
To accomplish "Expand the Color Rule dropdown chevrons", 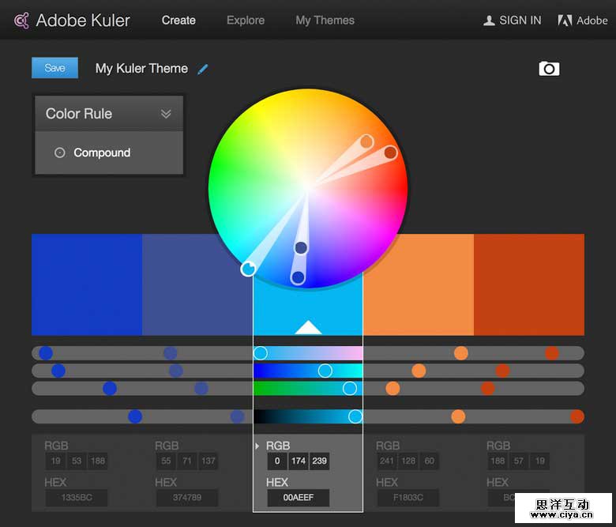I will [166, 114].
